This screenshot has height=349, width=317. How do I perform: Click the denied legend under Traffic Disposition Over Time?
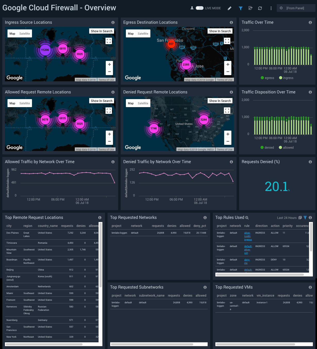(267, 147)
